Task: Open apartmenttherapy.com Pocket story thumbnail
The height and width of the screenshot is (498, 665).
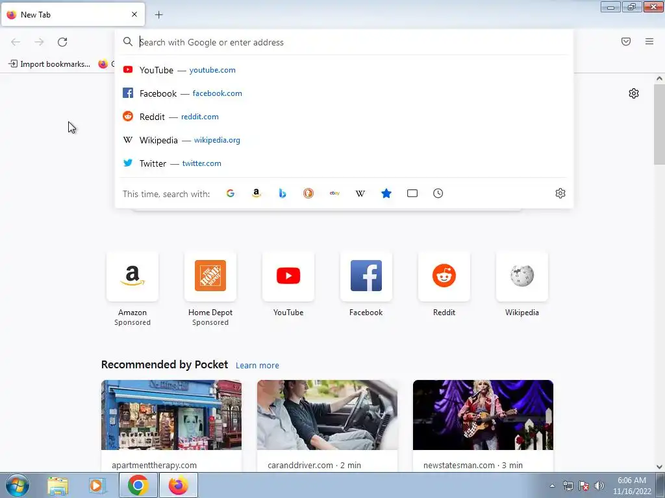Action: [x=171, y=415]
